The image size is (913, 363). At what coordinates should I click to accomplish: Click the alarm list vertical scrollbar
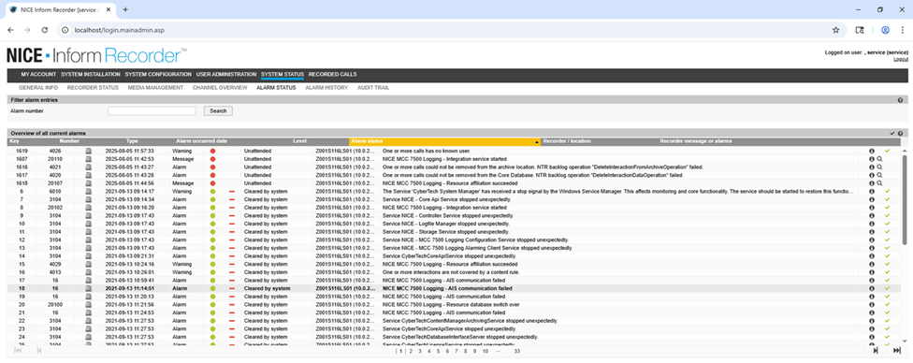click(x=905, y=247)
